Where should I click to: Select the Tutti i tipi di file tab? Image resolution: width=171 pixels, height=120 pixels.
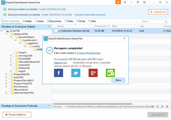click(x=10, y=21)
